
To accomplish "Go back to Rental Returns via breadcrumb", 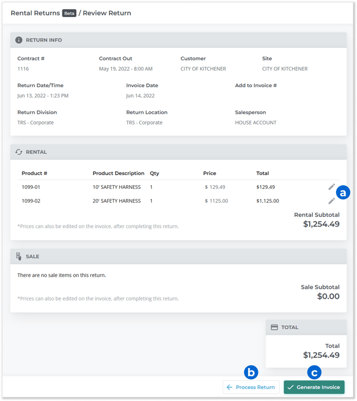I will (x=35, y=13).
